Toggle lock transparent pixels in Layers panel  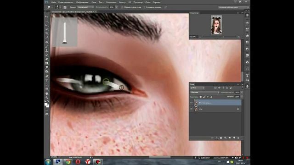[x=201, y=97]
